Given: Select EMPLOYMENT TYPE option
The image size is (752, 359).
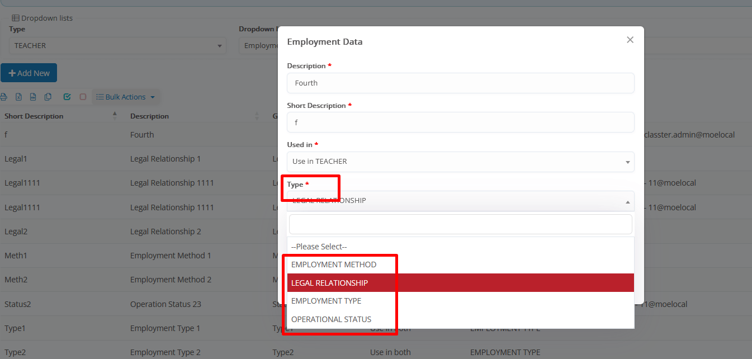Looking at the screenshot, I should point(327,301).
